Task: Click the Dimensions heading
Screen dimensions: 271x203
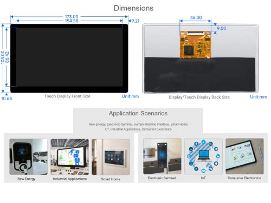Action: [x=134, y=8]
